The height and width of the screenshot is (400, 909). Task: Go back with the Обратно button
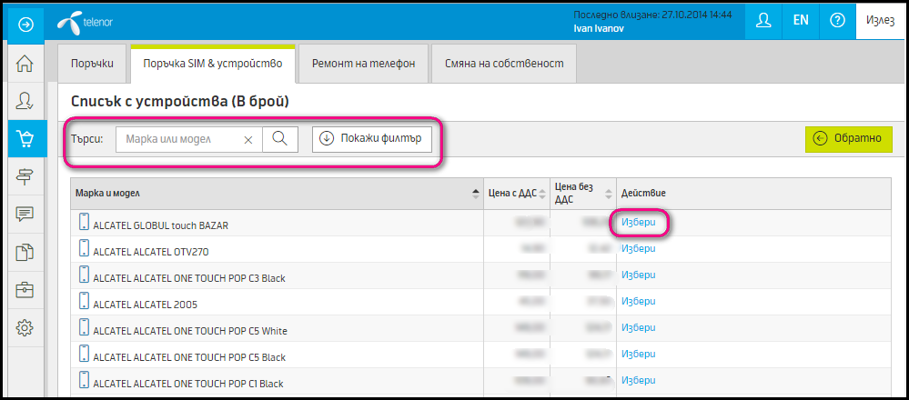tap(849, 138)
